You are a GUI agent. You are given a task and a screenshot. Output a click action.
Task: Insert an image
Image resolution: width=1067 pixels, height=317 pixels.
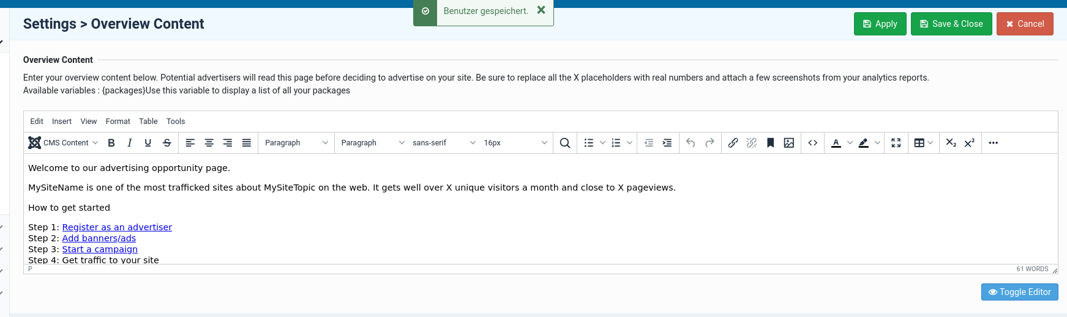789,143
